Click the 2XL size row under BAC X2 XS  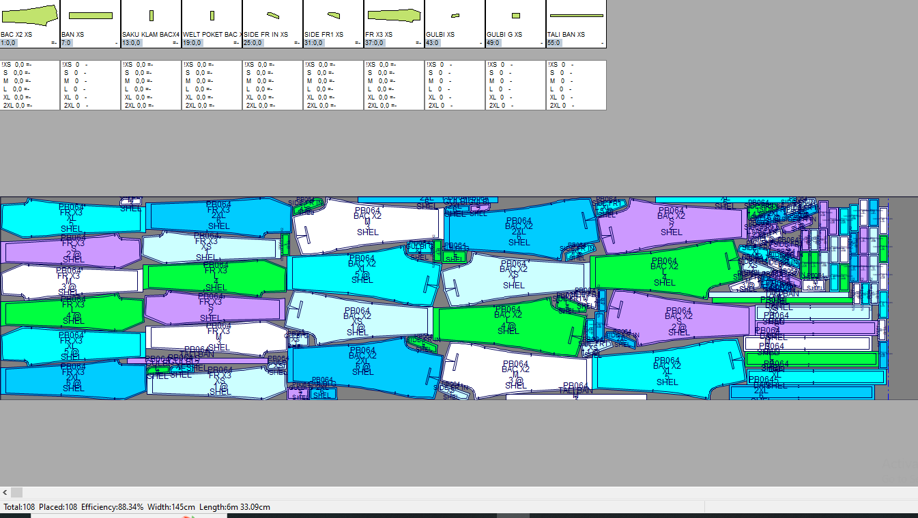click(16, 106)
